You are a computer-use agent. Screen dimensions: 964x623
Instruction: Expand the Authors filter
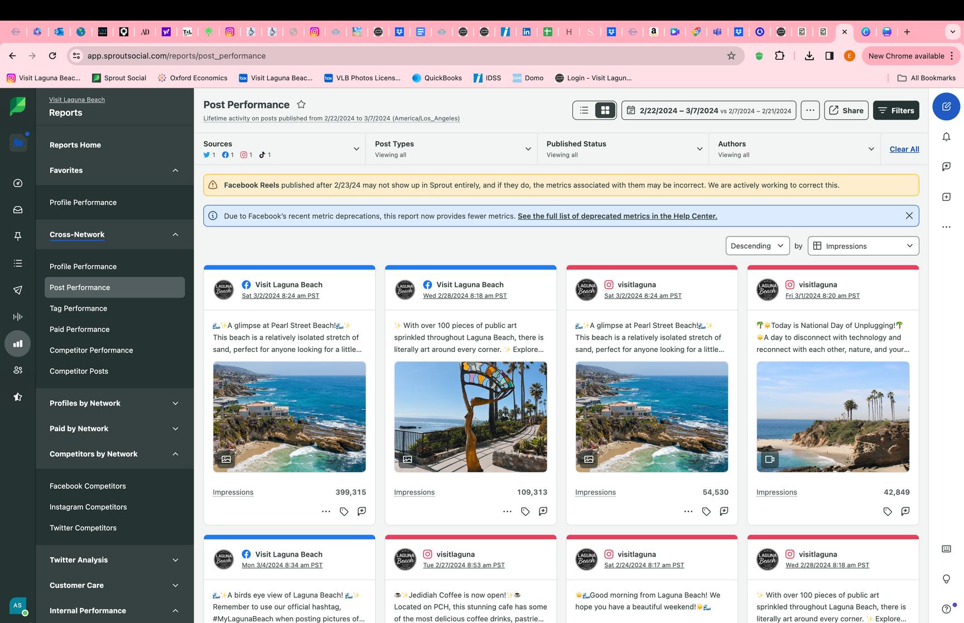[795, 149]
